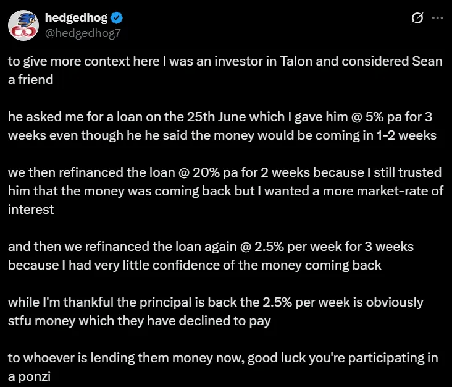This screenshot has height=387, width=452.
Task: Click the word "interest" in third paragraph
Action: coord(31,210)
